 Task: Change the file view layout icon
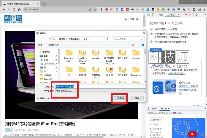(x=133, y=45)
